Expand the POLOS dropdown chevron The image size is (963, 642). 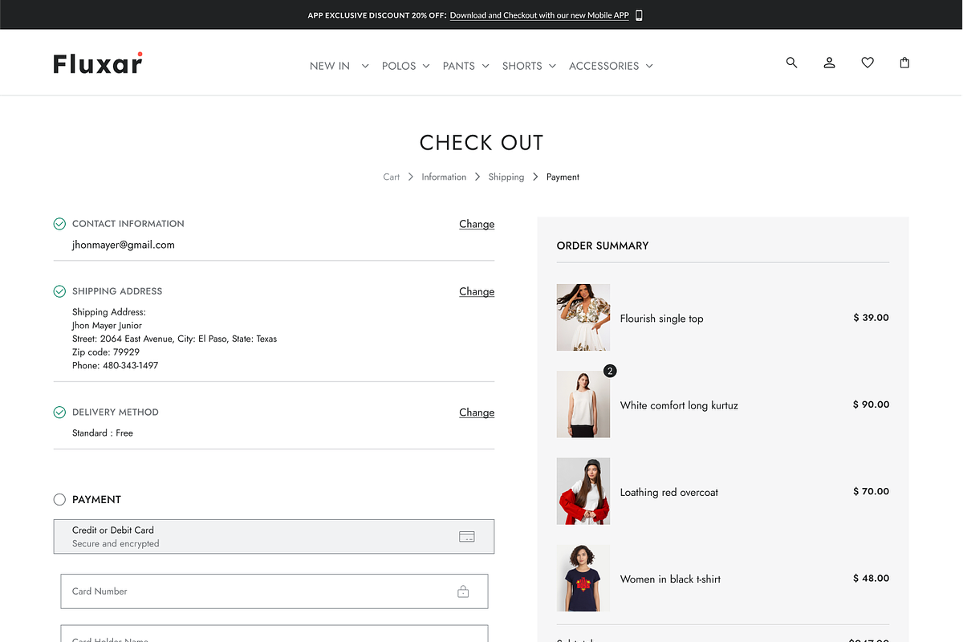tap(426, 66)
